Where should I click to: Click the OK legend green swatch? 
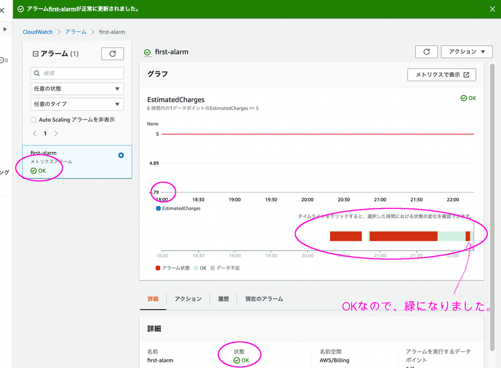(x=196, y=268)
